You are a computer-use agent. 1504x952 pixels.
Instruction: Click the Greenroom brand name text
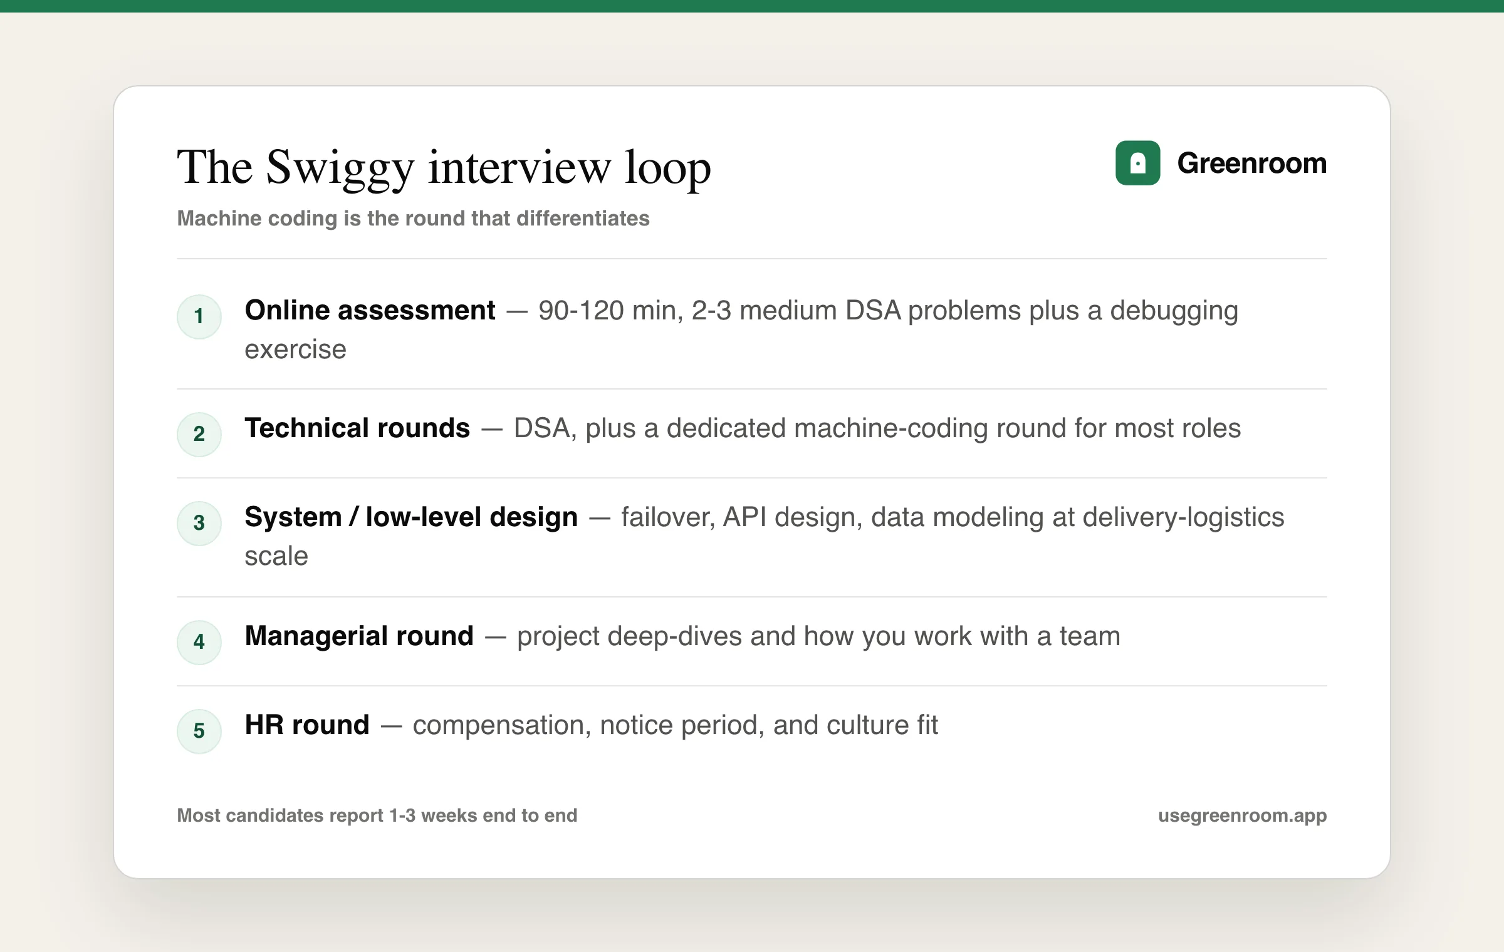(1251, 163)
